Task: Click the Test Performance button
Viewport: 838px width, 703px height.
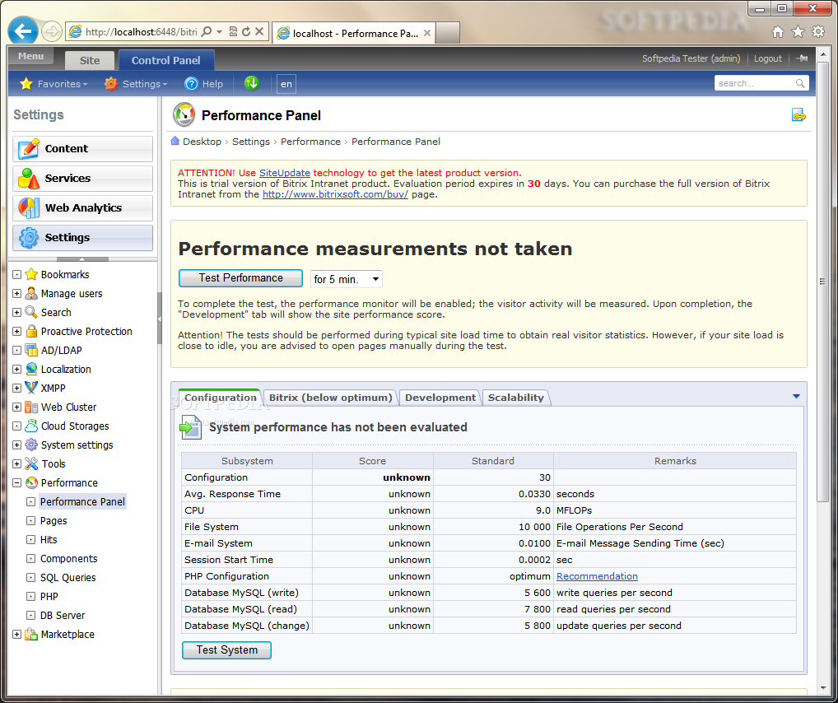Action: (x=241, y=278)
